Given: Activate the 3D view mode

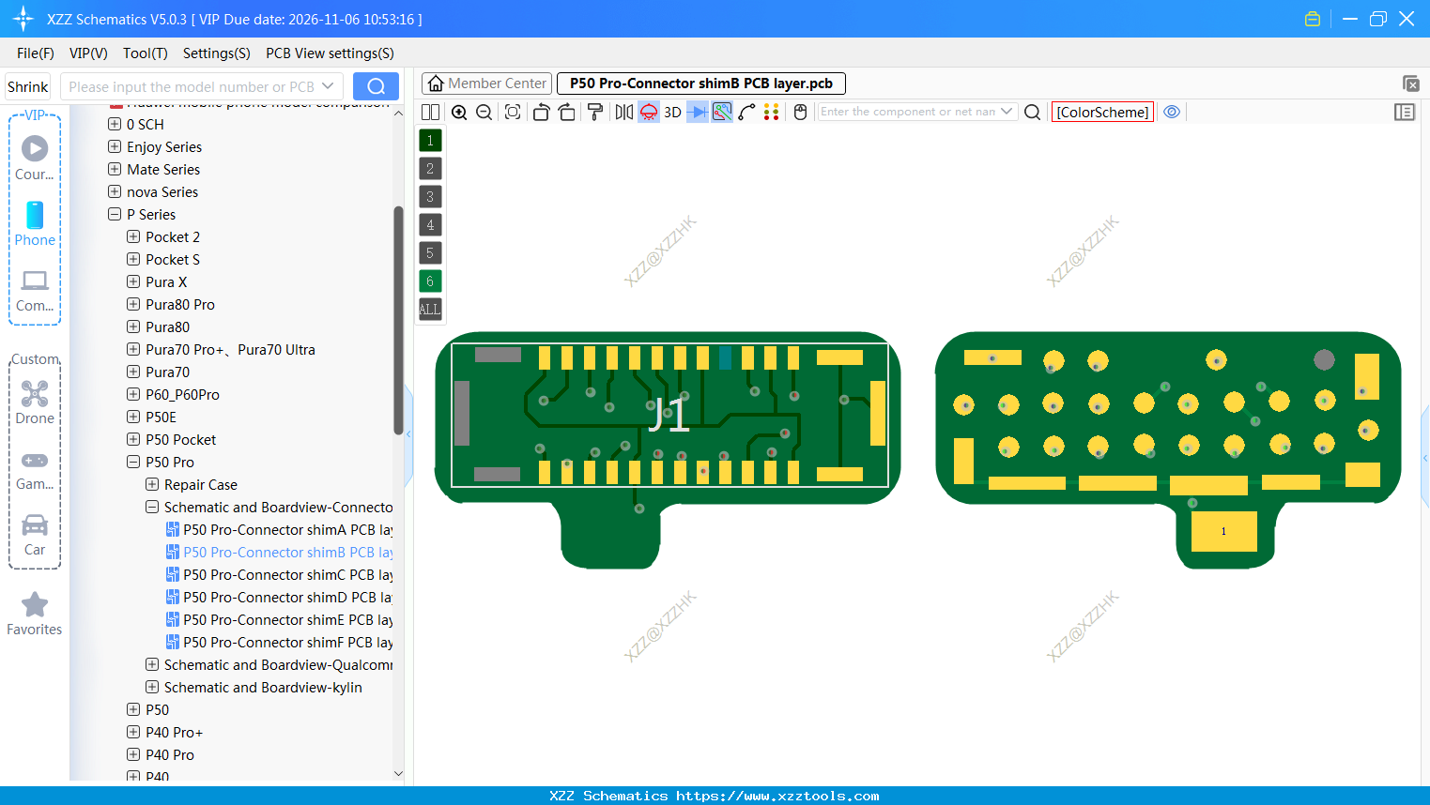Looking at the screenshot, I should (671, 112).
